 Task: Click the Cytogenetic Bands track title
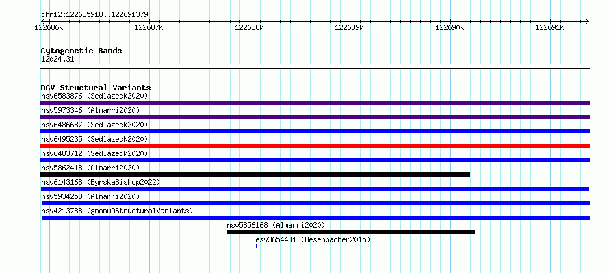tap(81, 51)
